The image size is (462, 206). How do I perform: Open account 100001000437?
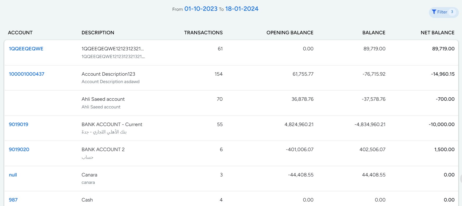[x=27, y=74]
